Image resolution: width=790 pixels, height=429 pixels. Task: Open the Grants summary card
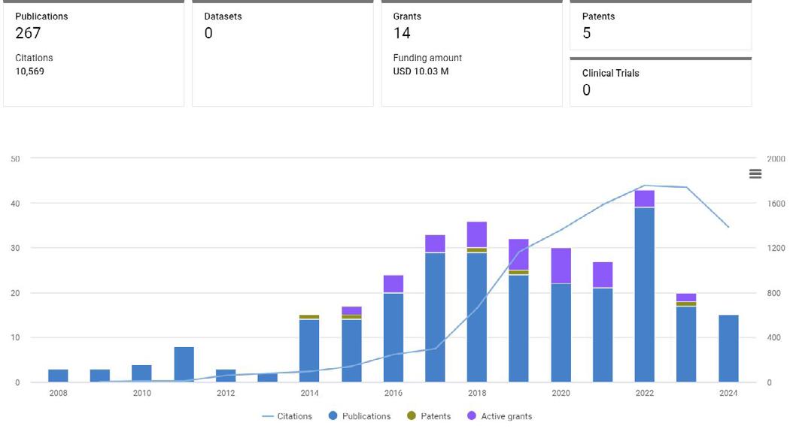[x=472, y=53]
